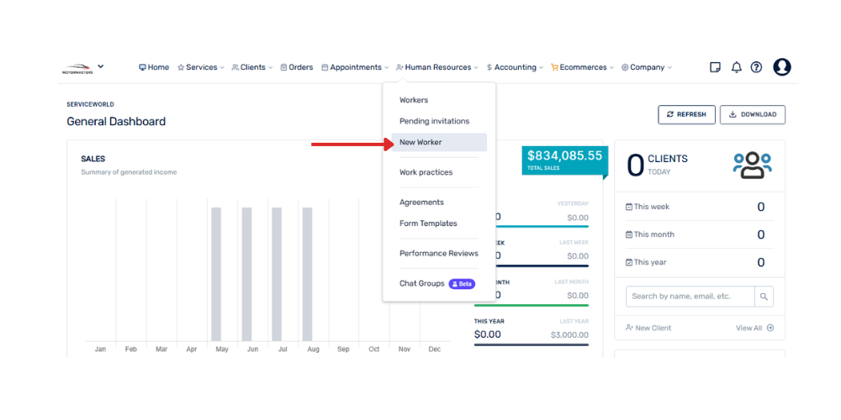This screenshot has height=420, width=841.
Task: Open the Company dropdown menu
Action: click(646, 67)
